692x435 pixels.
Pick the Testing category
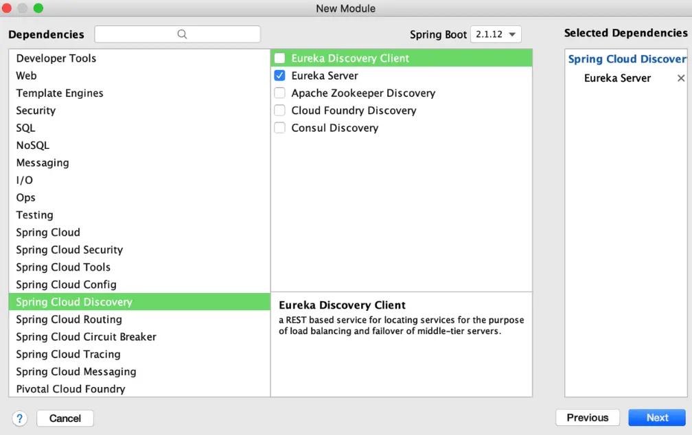coord(139,215)
